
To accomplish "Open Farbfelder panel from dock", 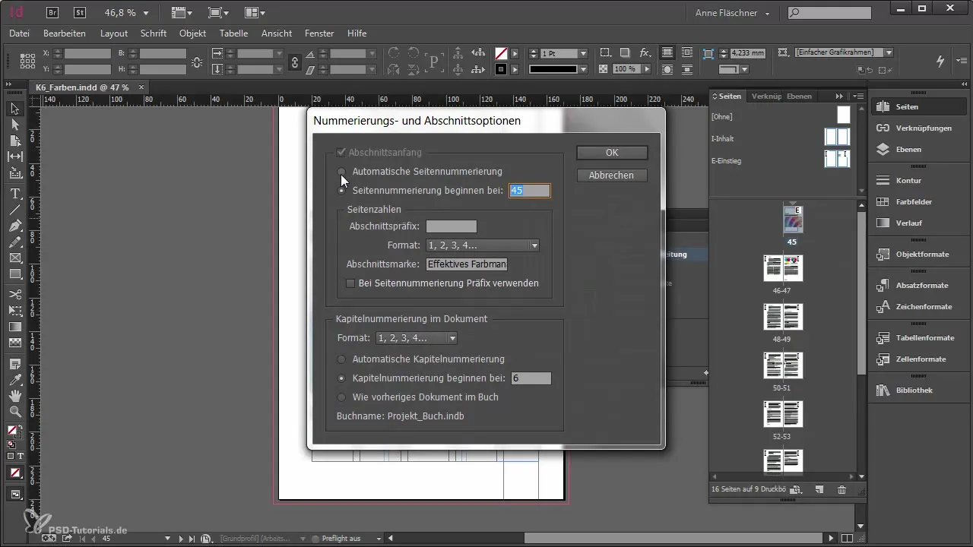I will (912, 202).
